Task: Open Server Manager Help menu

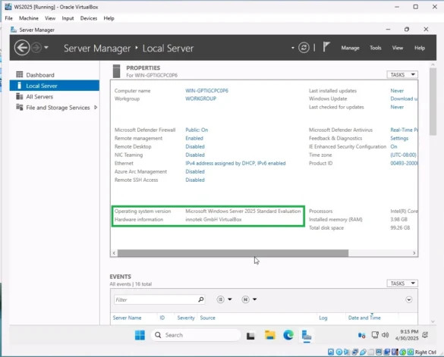Action: point(420,48)
